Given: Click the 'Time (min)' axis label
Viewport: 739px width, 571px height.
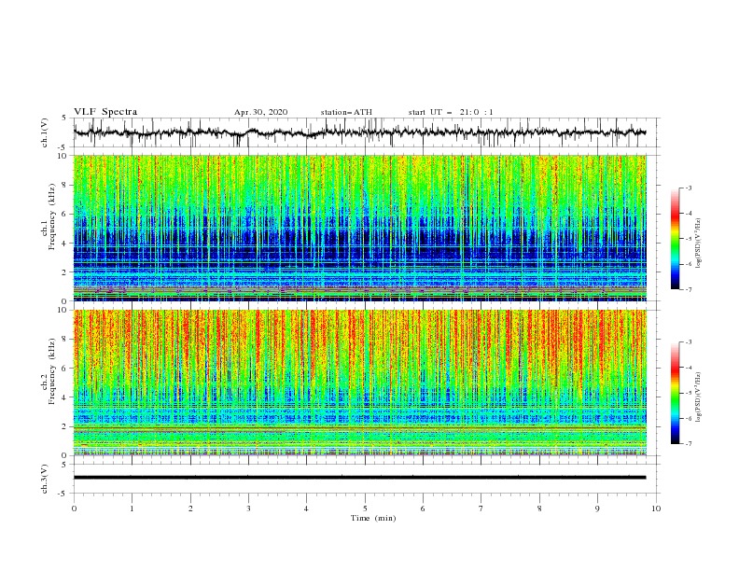Looking at the screenshot, I should coord(373,518).
